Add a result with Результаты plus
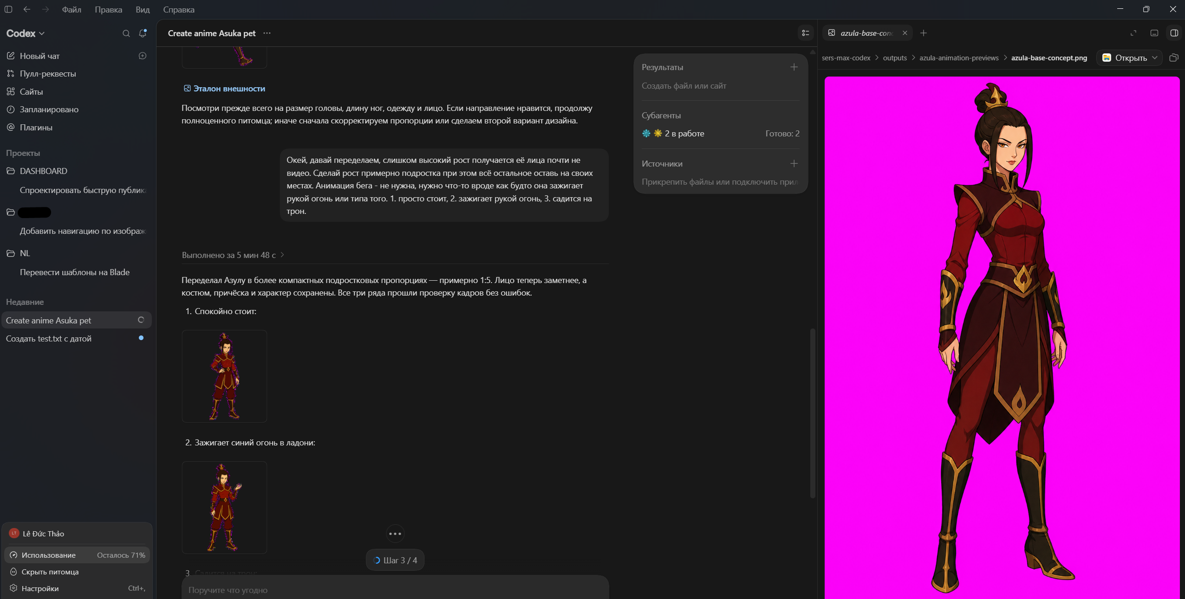1185x599 pixels. (794, 67)
